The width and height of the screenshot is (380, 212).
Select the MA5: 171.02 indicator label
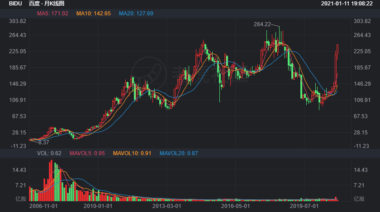pos(52,14)
